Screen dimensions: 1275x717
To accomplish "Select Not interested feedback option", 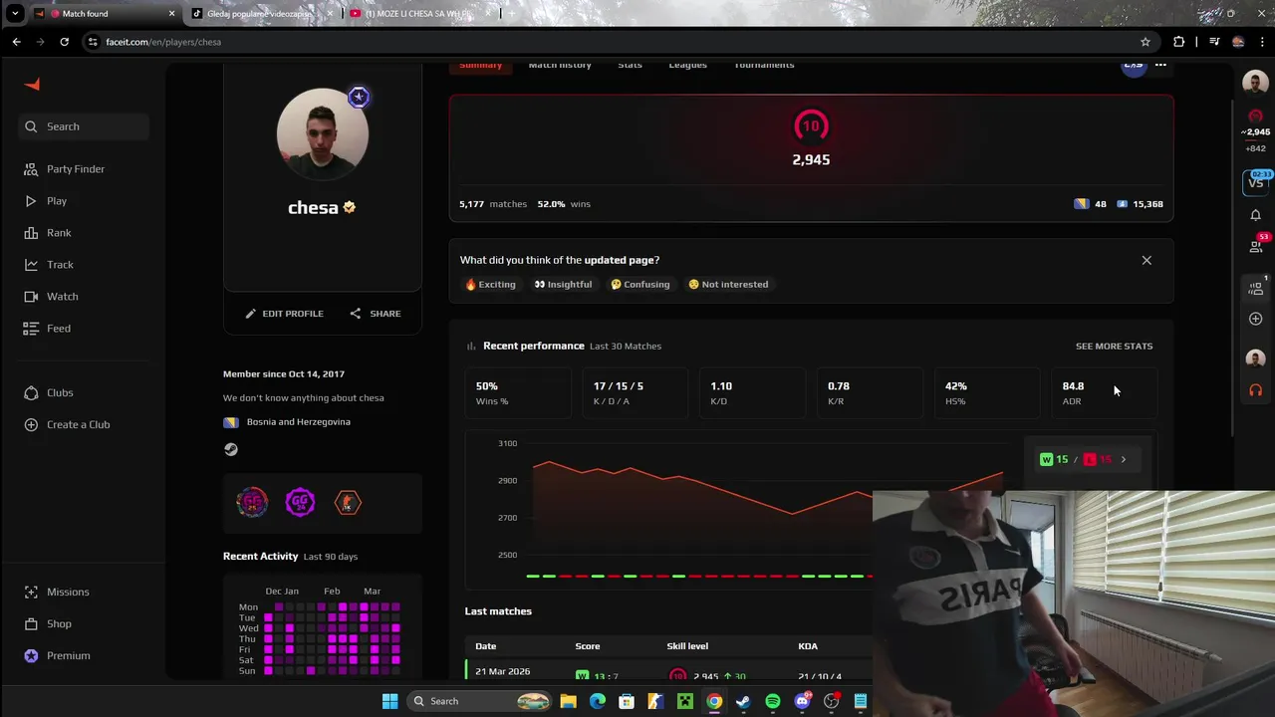I will tap(728, 285).
